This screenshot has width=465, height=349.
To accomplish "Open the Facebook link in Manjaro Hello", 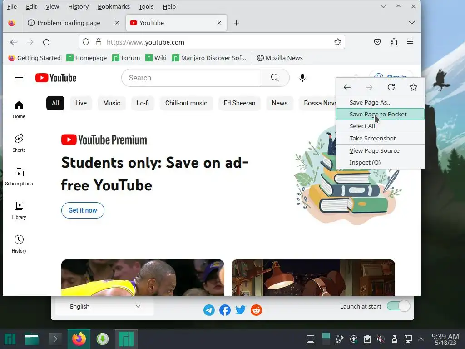I will pyautogui.click(x=225, y=310).
